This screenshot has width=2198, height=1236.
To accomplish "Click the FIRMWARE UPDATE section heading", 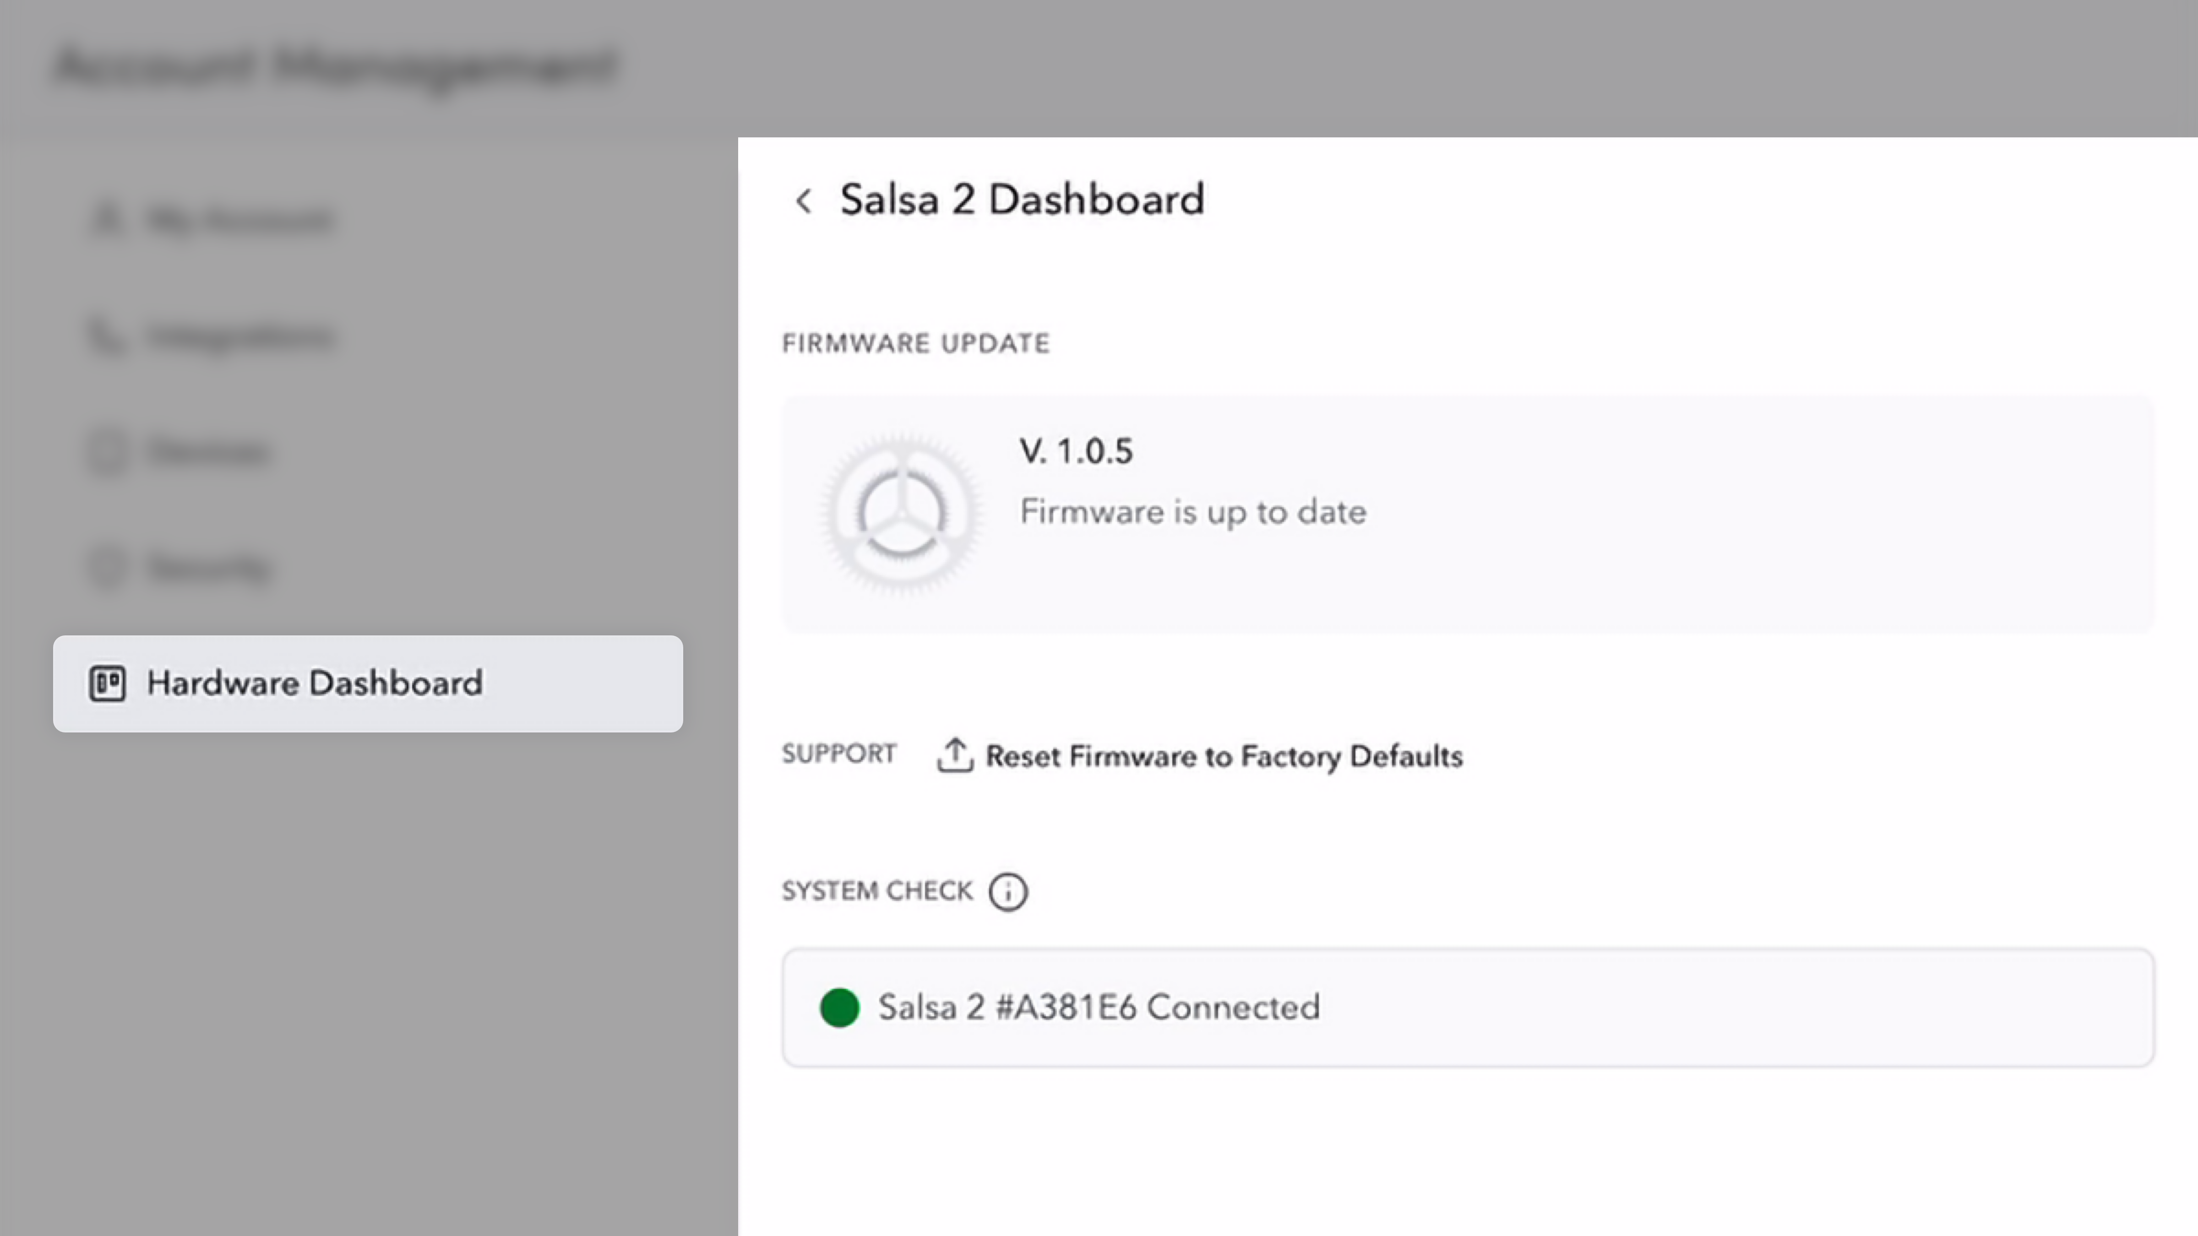I will (x=915, y=343).
